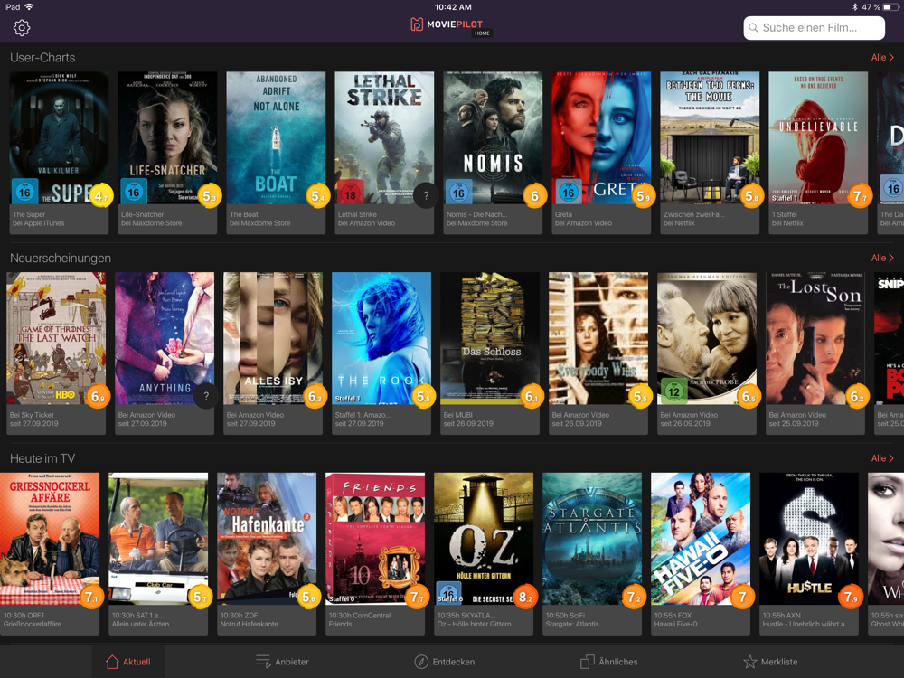This screenshot has height=678, width=904.
Task: Tap the 7.1 rating badge on Griessnockerlaffäre
Action: pyautogui.click(x=91, y=598)
